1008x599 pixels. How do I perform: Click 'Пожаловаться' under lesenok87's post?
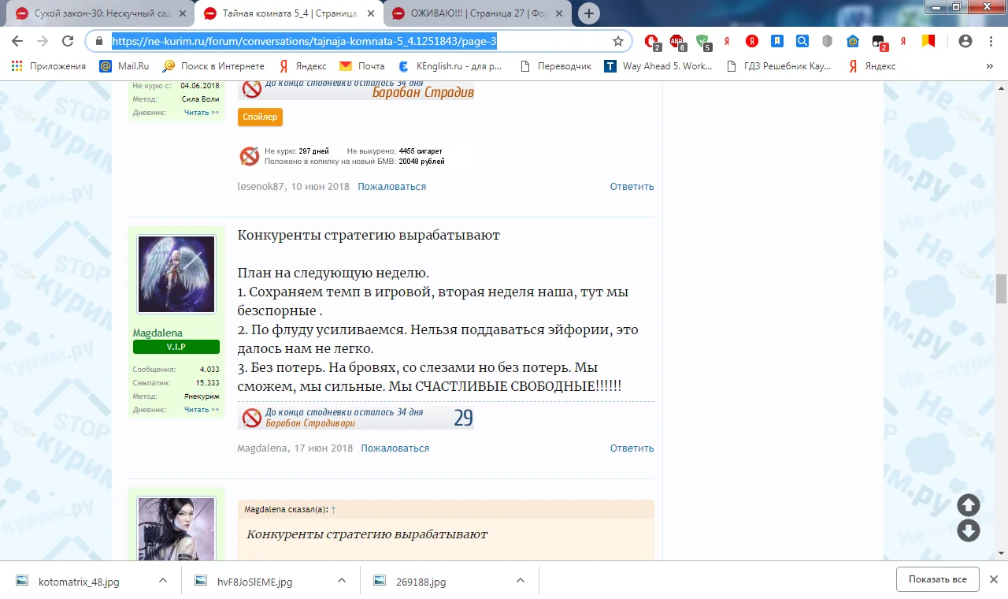pos(391,187)
